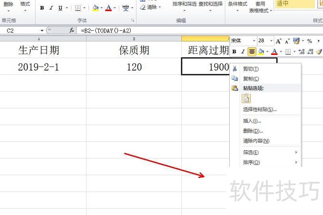
Task: Choose 清除内容(N) from context menu
Action: point(265,141)
